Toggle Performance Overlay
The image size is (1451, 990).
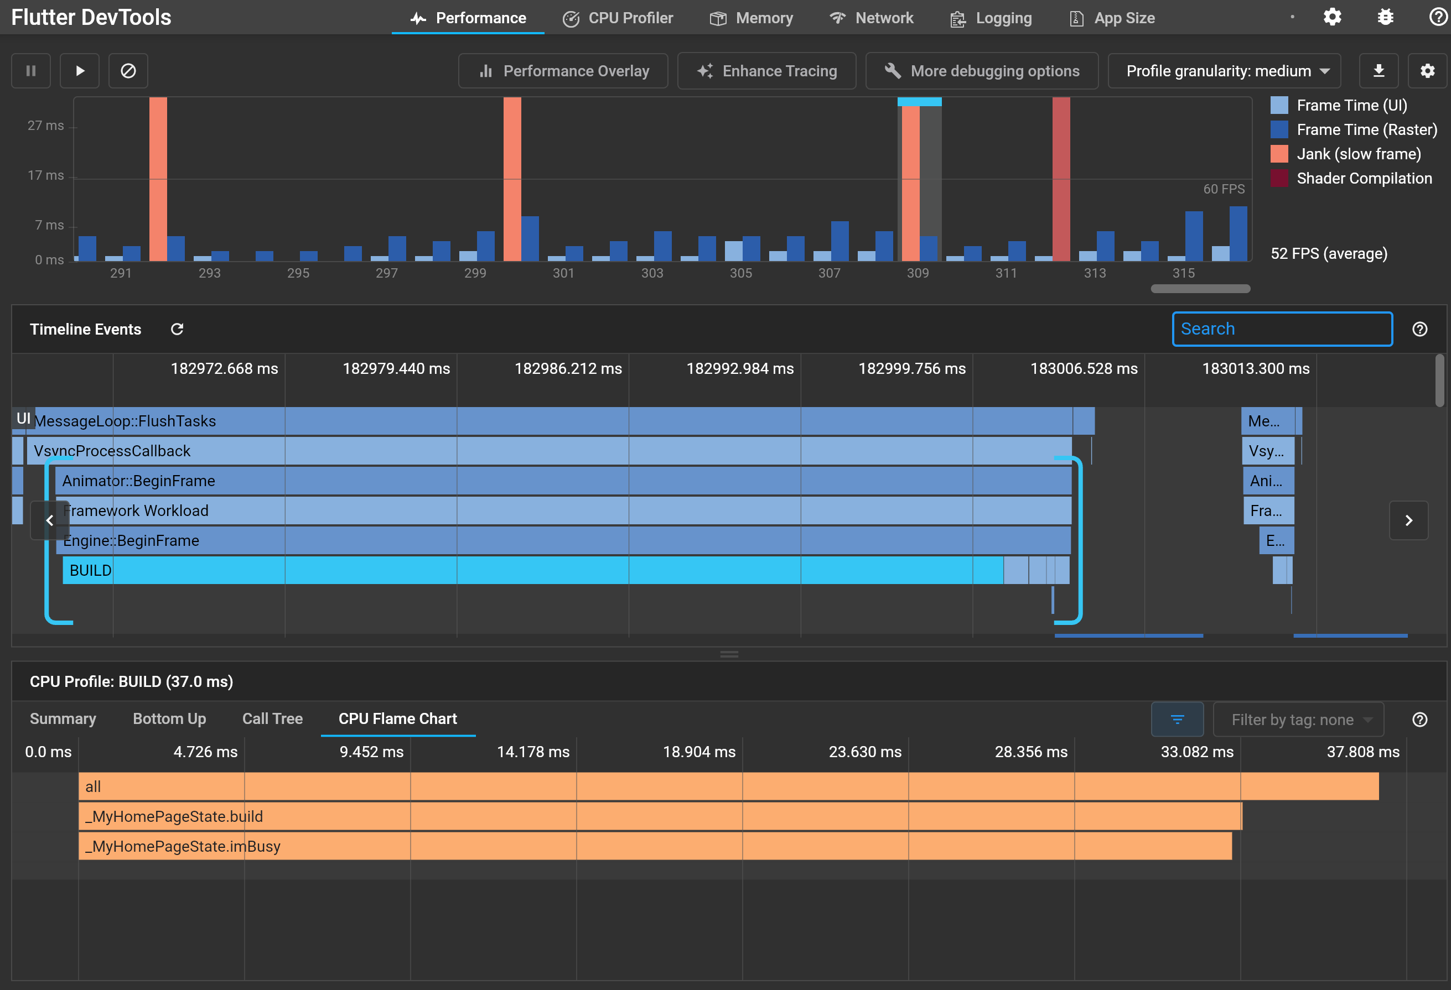[563, 71]
